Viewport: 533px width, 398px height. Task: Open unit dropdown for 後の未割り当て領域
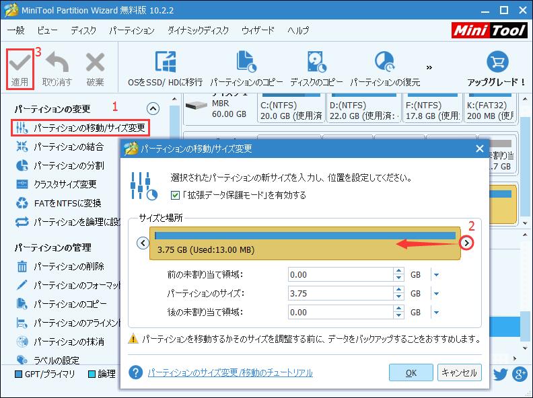coord(436,313)
